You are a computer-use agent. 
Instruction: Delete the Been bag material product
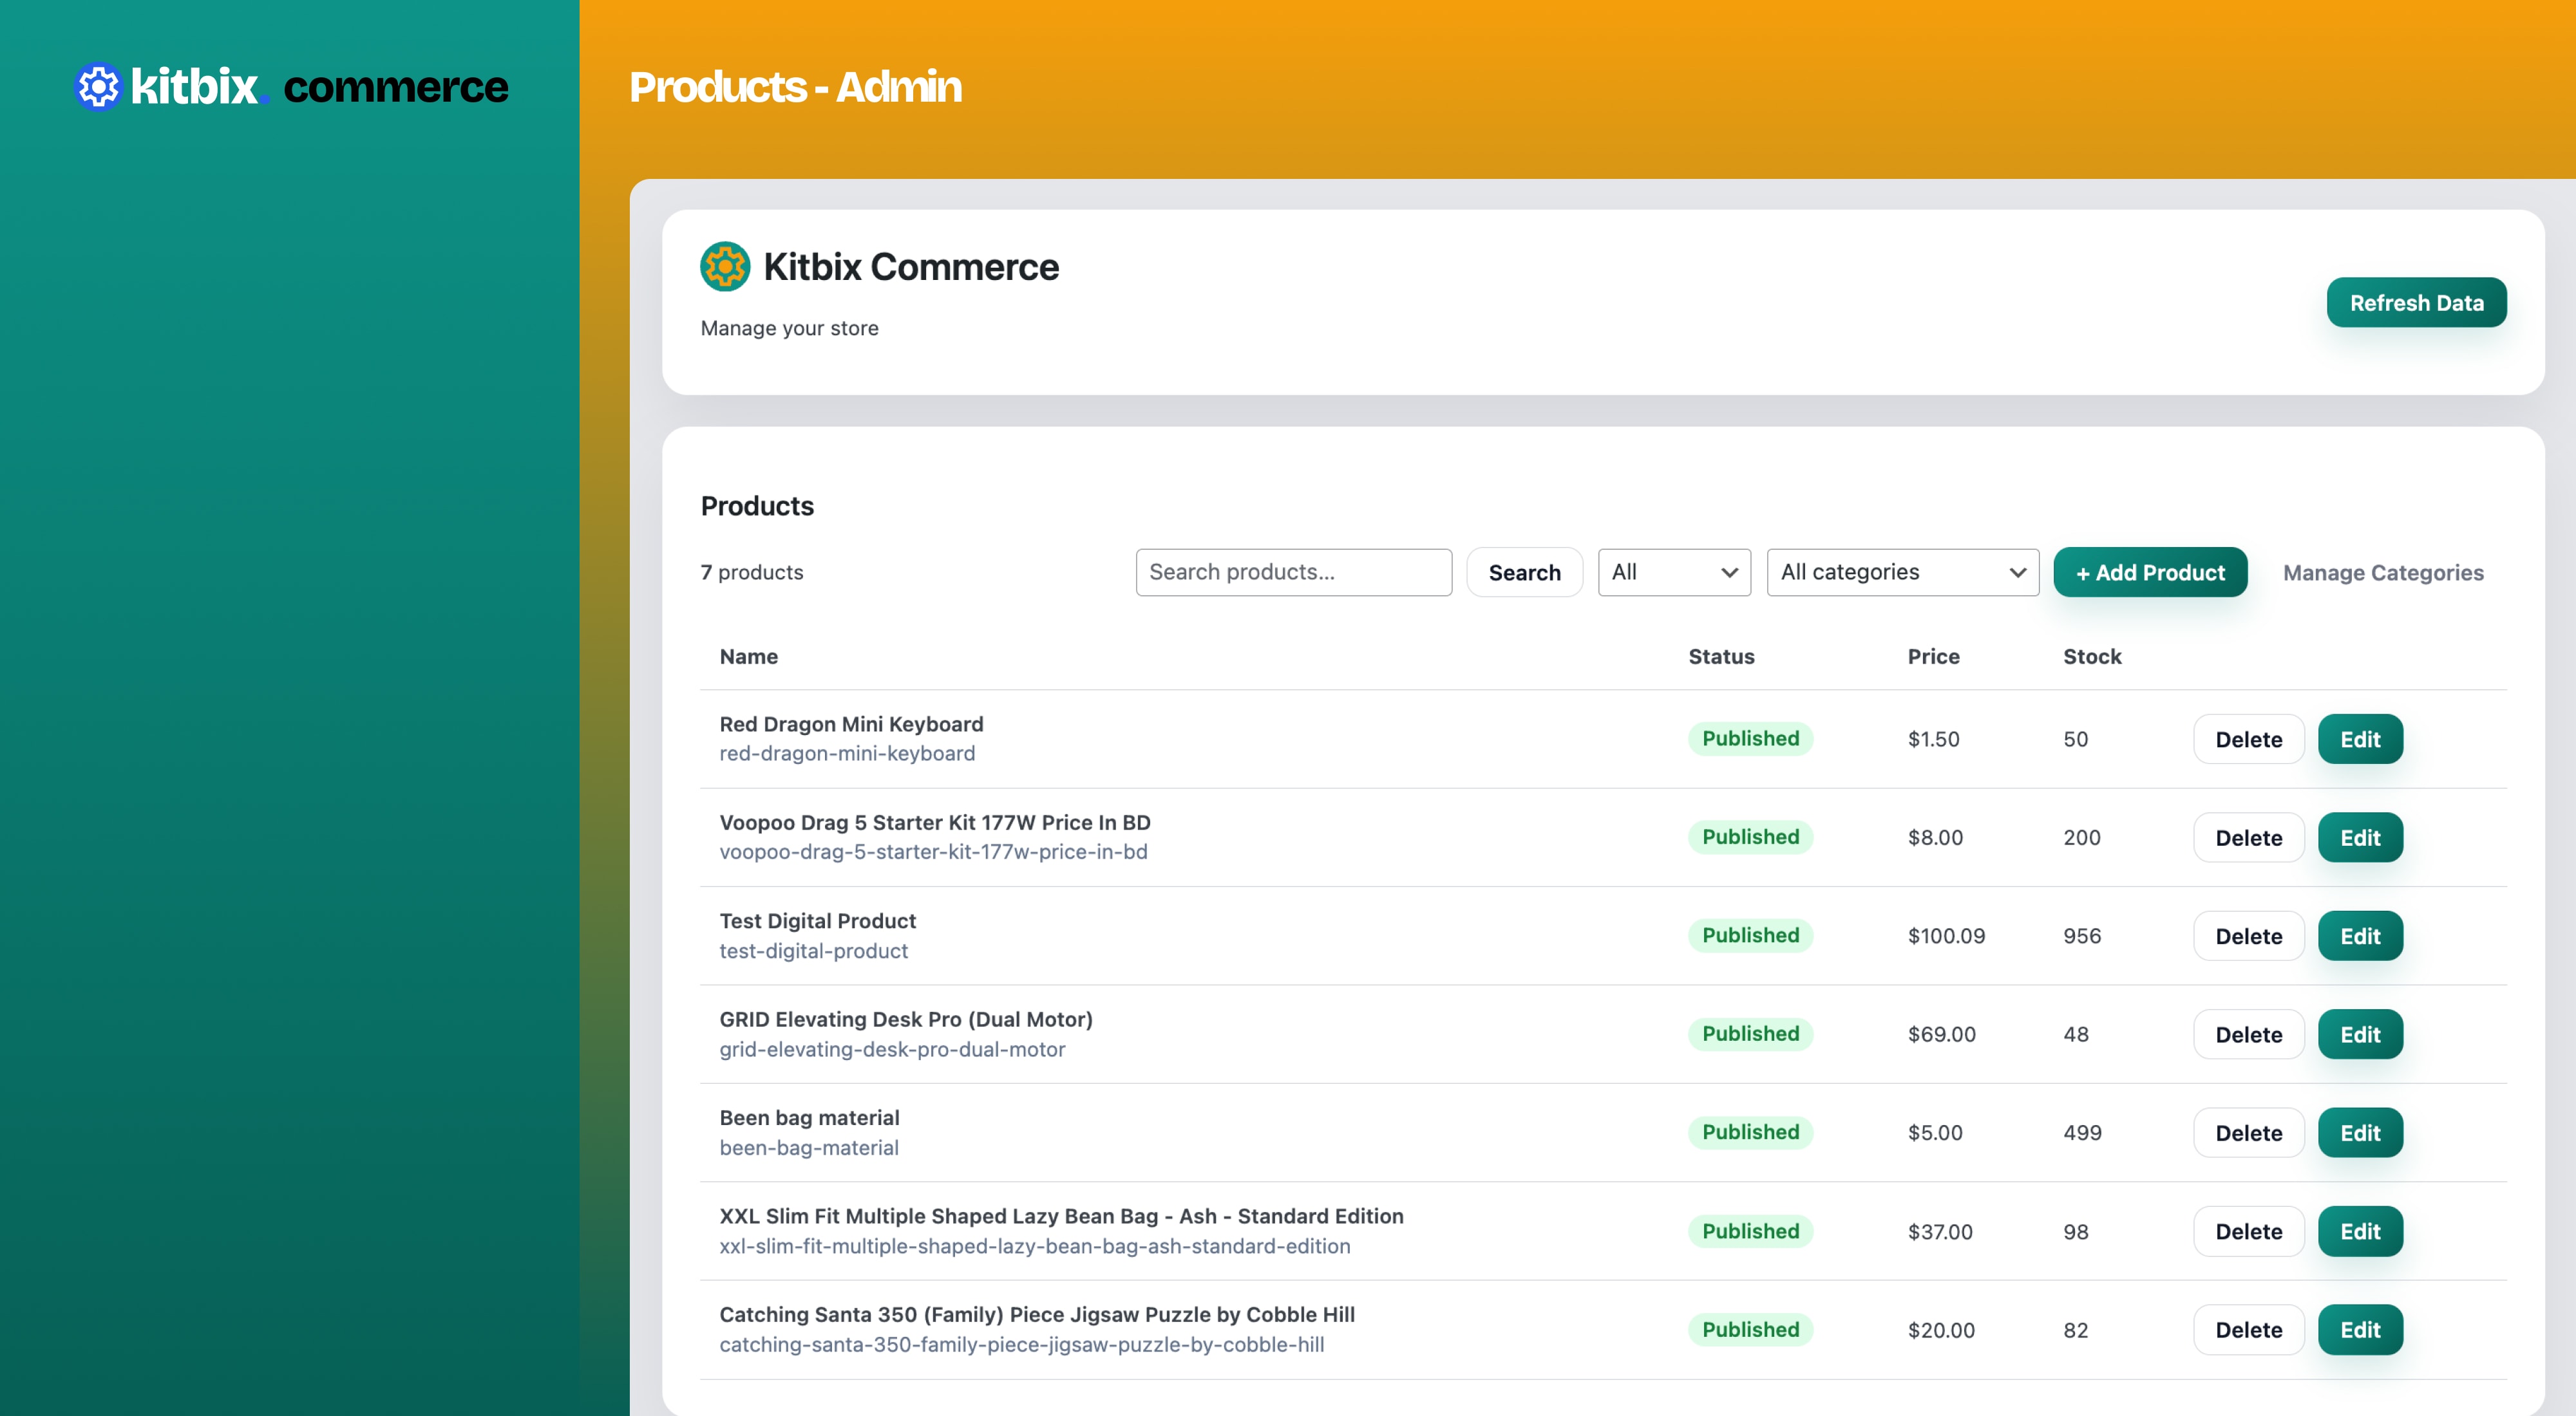click(x=2247, y=1133)
